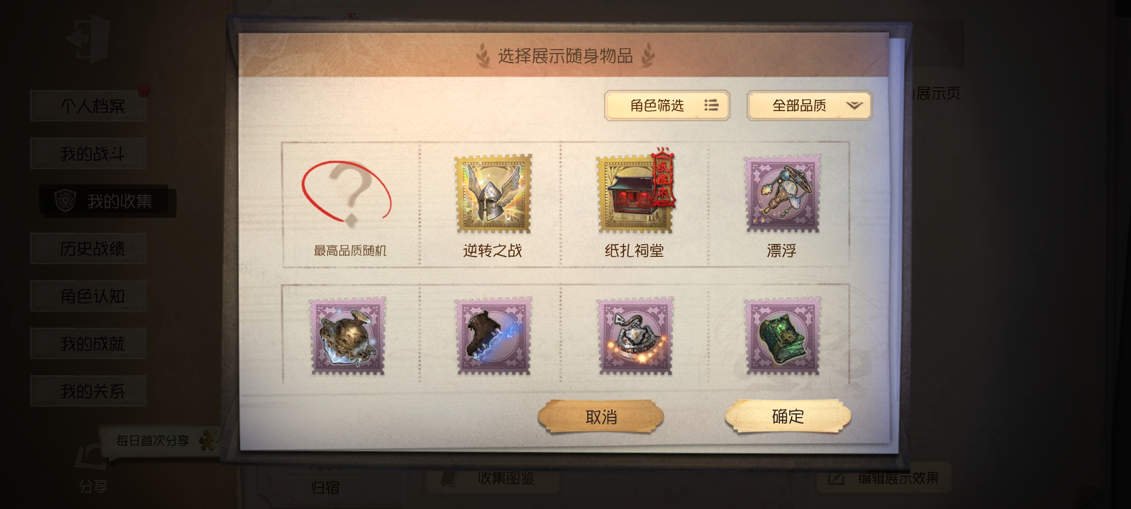
Task: Choose the 纸扎祠堂 red temple stamp
Action: tap(635, 194)
